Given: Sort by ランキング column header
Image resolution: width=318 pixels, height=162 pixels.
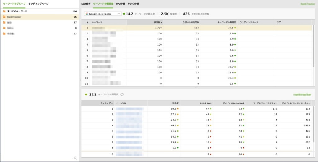Looking at the screenshot, I should tap(98, 103).
